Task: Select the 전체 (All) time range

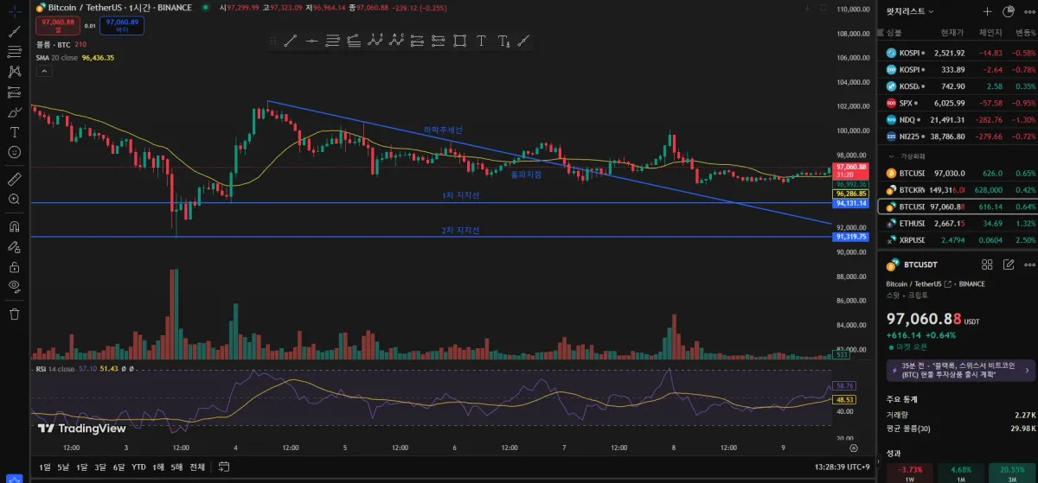Action: click(x=197, y=467)
